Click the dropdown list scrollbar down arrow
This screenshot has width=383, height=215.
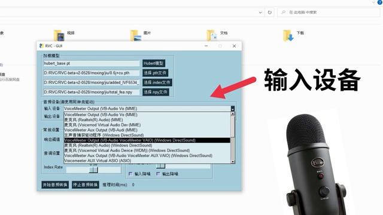click(x=233, y=161)
